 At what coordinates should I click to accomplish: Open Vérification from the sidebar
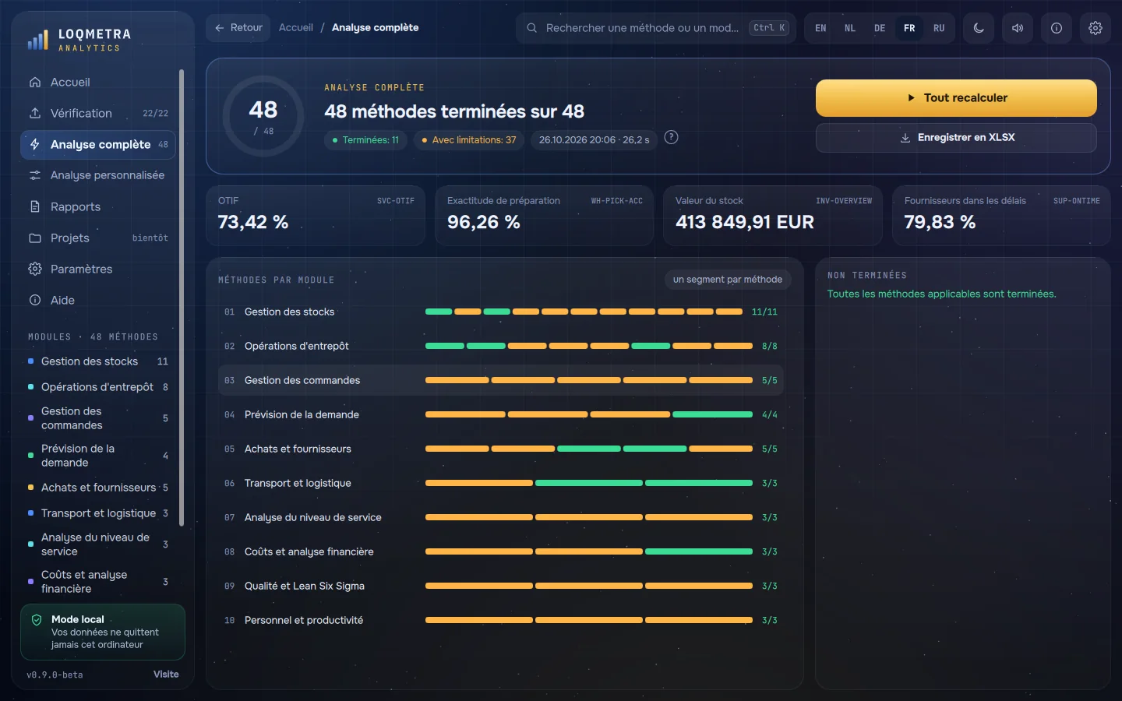click(x=98, y=113)
